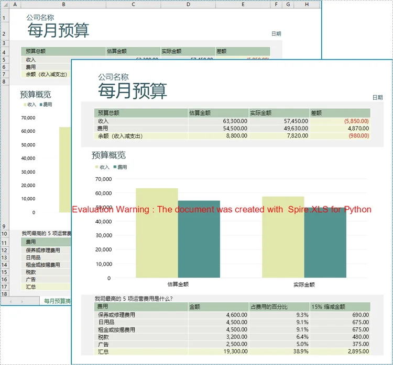This screenshot has width=393, height=365.
Task: Click 租金或按揭费用 cell in spreadsheet row 14
Action: point(46,265)
